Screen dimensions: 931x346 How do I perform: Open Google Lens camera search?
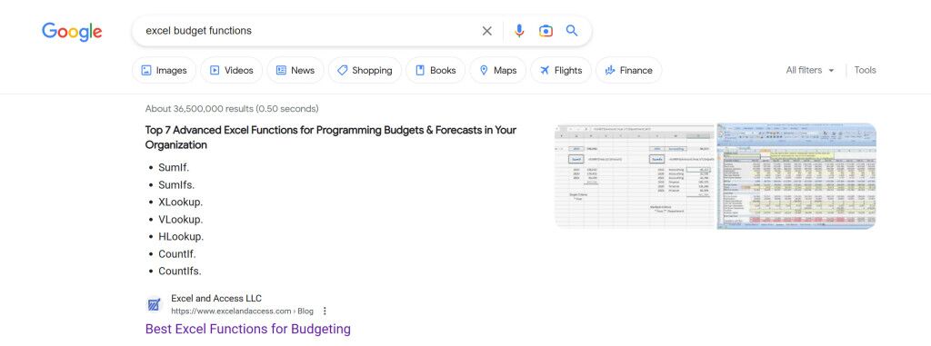tap(546, 31)
